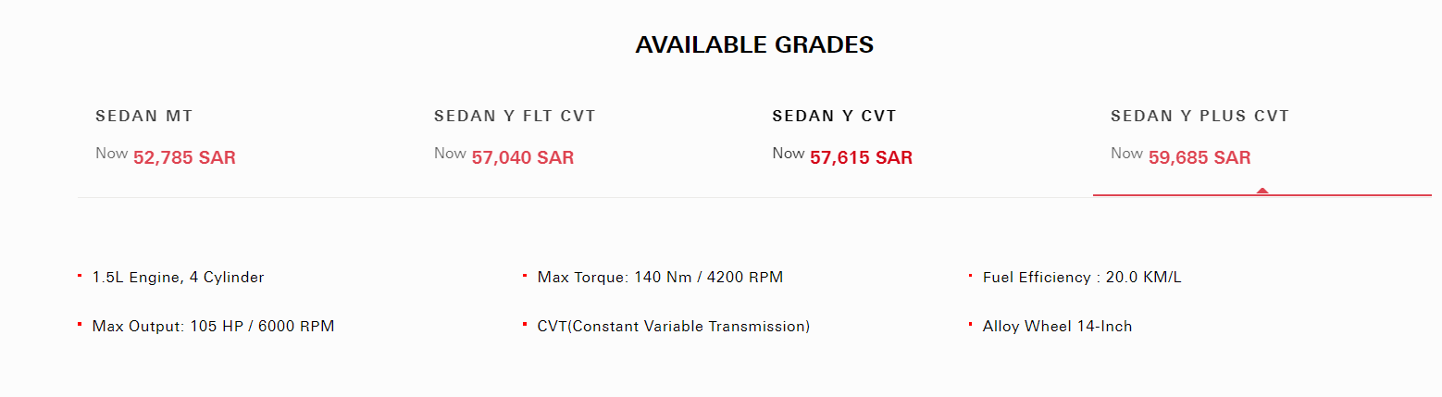1442x397 pixels.
Task: Click the Fuel Efficiency 20.0 KM/L text
Action: pyautogui.click(x=1082, y=278)
